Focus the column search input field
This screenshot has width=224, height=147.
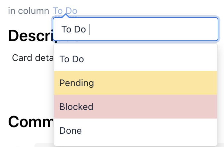135,29
